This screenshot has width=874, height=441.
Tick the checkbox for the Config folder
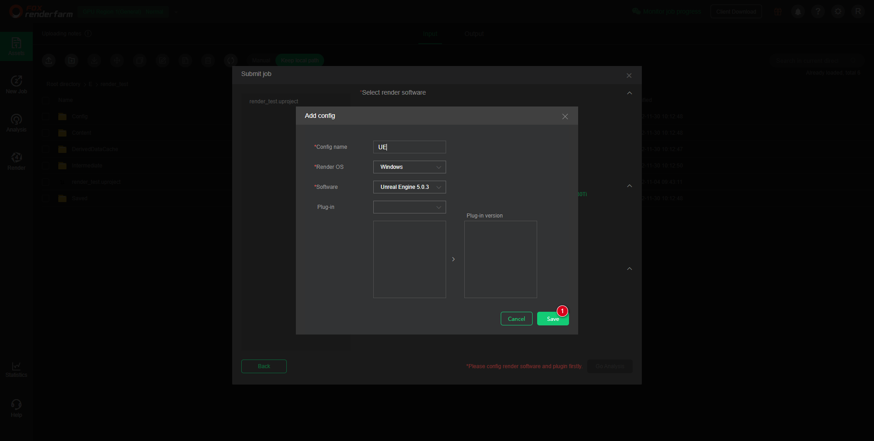46,117
